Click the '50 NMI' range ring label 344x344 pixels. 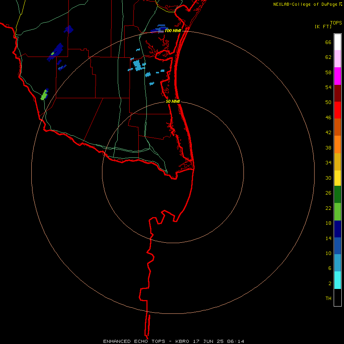click(173, 101)
